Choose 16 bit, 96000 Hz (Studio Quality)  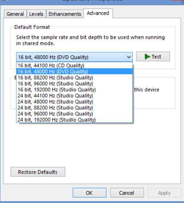pyautogui.click(x=74, y=84)
